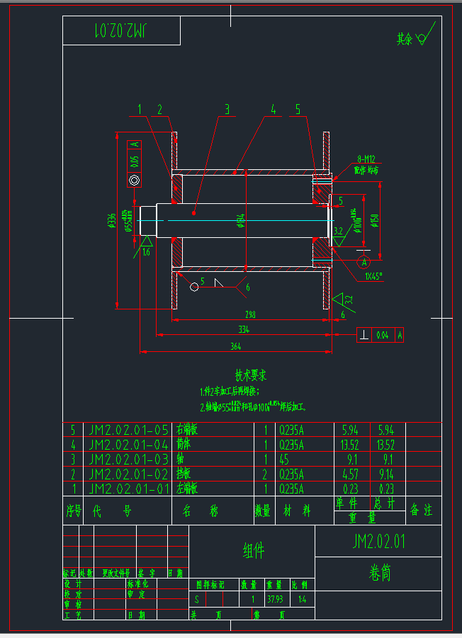Viewport: 462px width, 638px height.
Task: Select the φ194 diameter dimension
Action: tap(240, 220)
